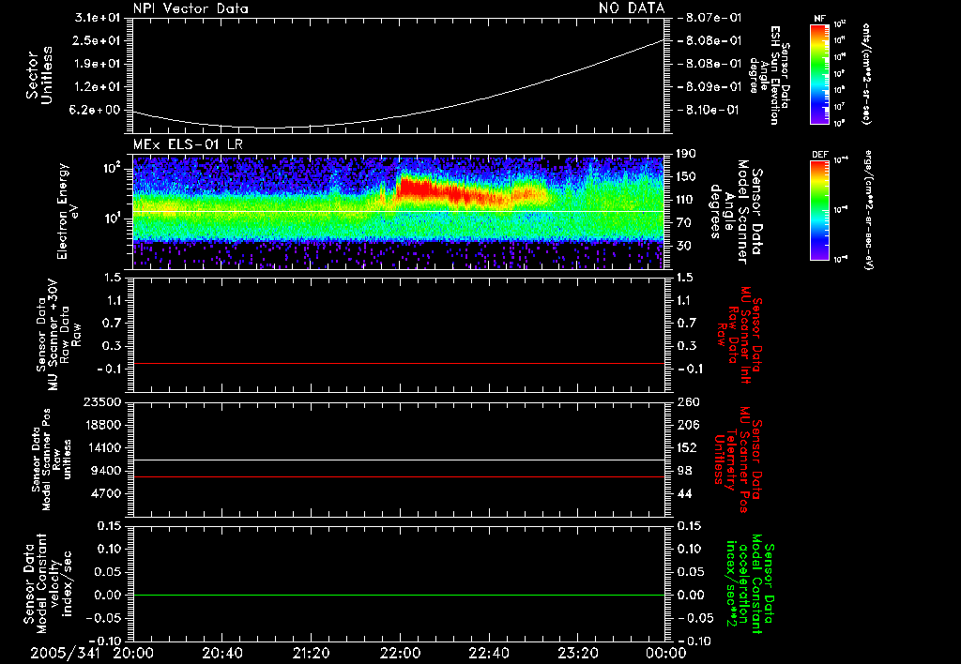Image resolution: width=961 pixels, height=664 pixels.
Task: Click the '9400' scanner position tick value
Action: pos(106,471)
